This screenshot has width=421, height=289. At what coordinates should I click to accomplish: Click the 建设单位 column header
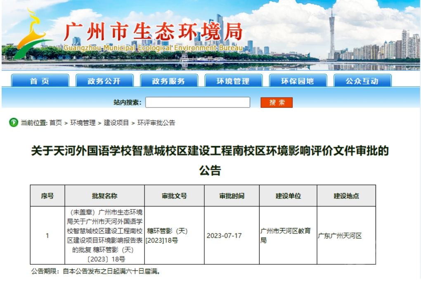pos(289,196)
